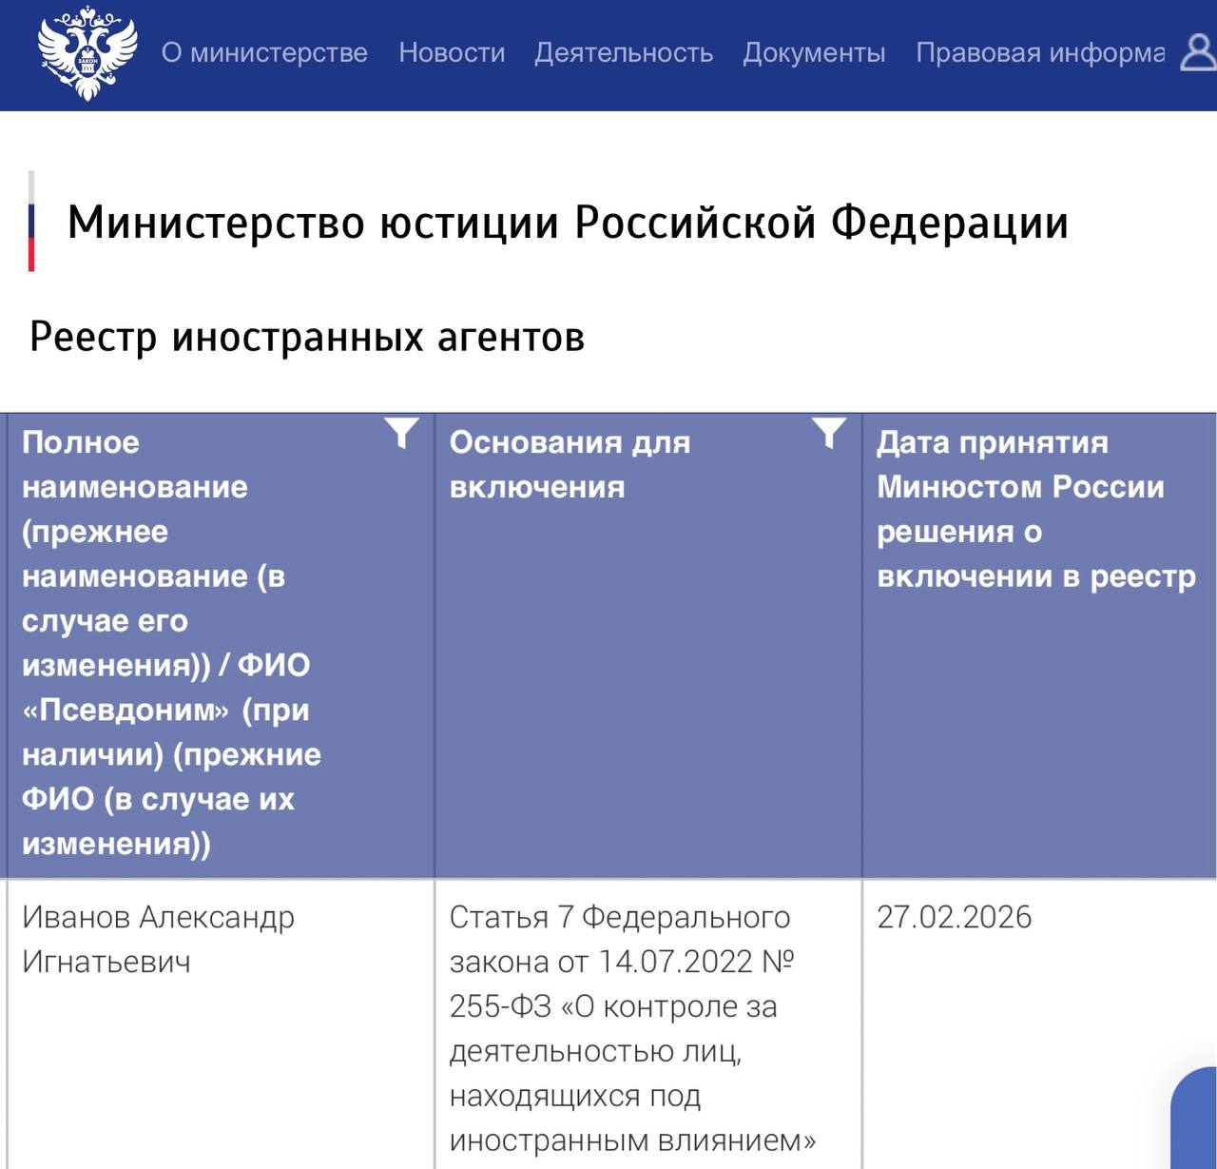Click the Ministry of Justice eagle emblem
Screen dimensions: 1217x1169
[87, 53]
